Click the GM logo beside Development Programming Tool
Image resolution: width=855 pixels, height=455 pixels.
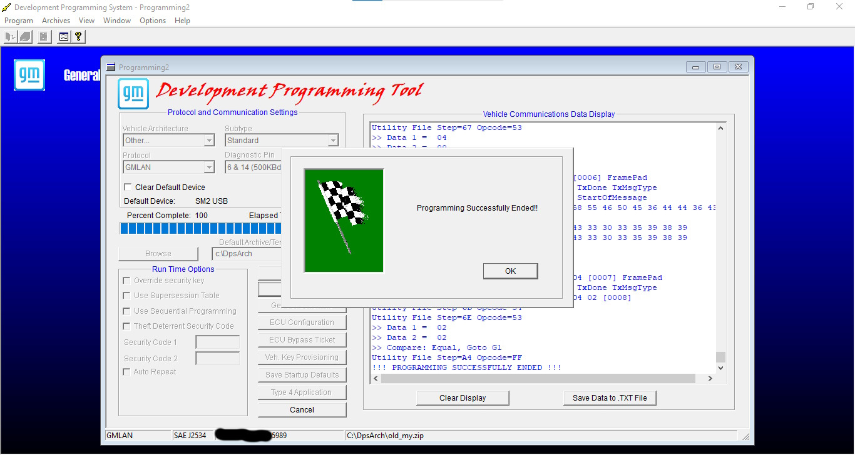(x=133, y=94)
